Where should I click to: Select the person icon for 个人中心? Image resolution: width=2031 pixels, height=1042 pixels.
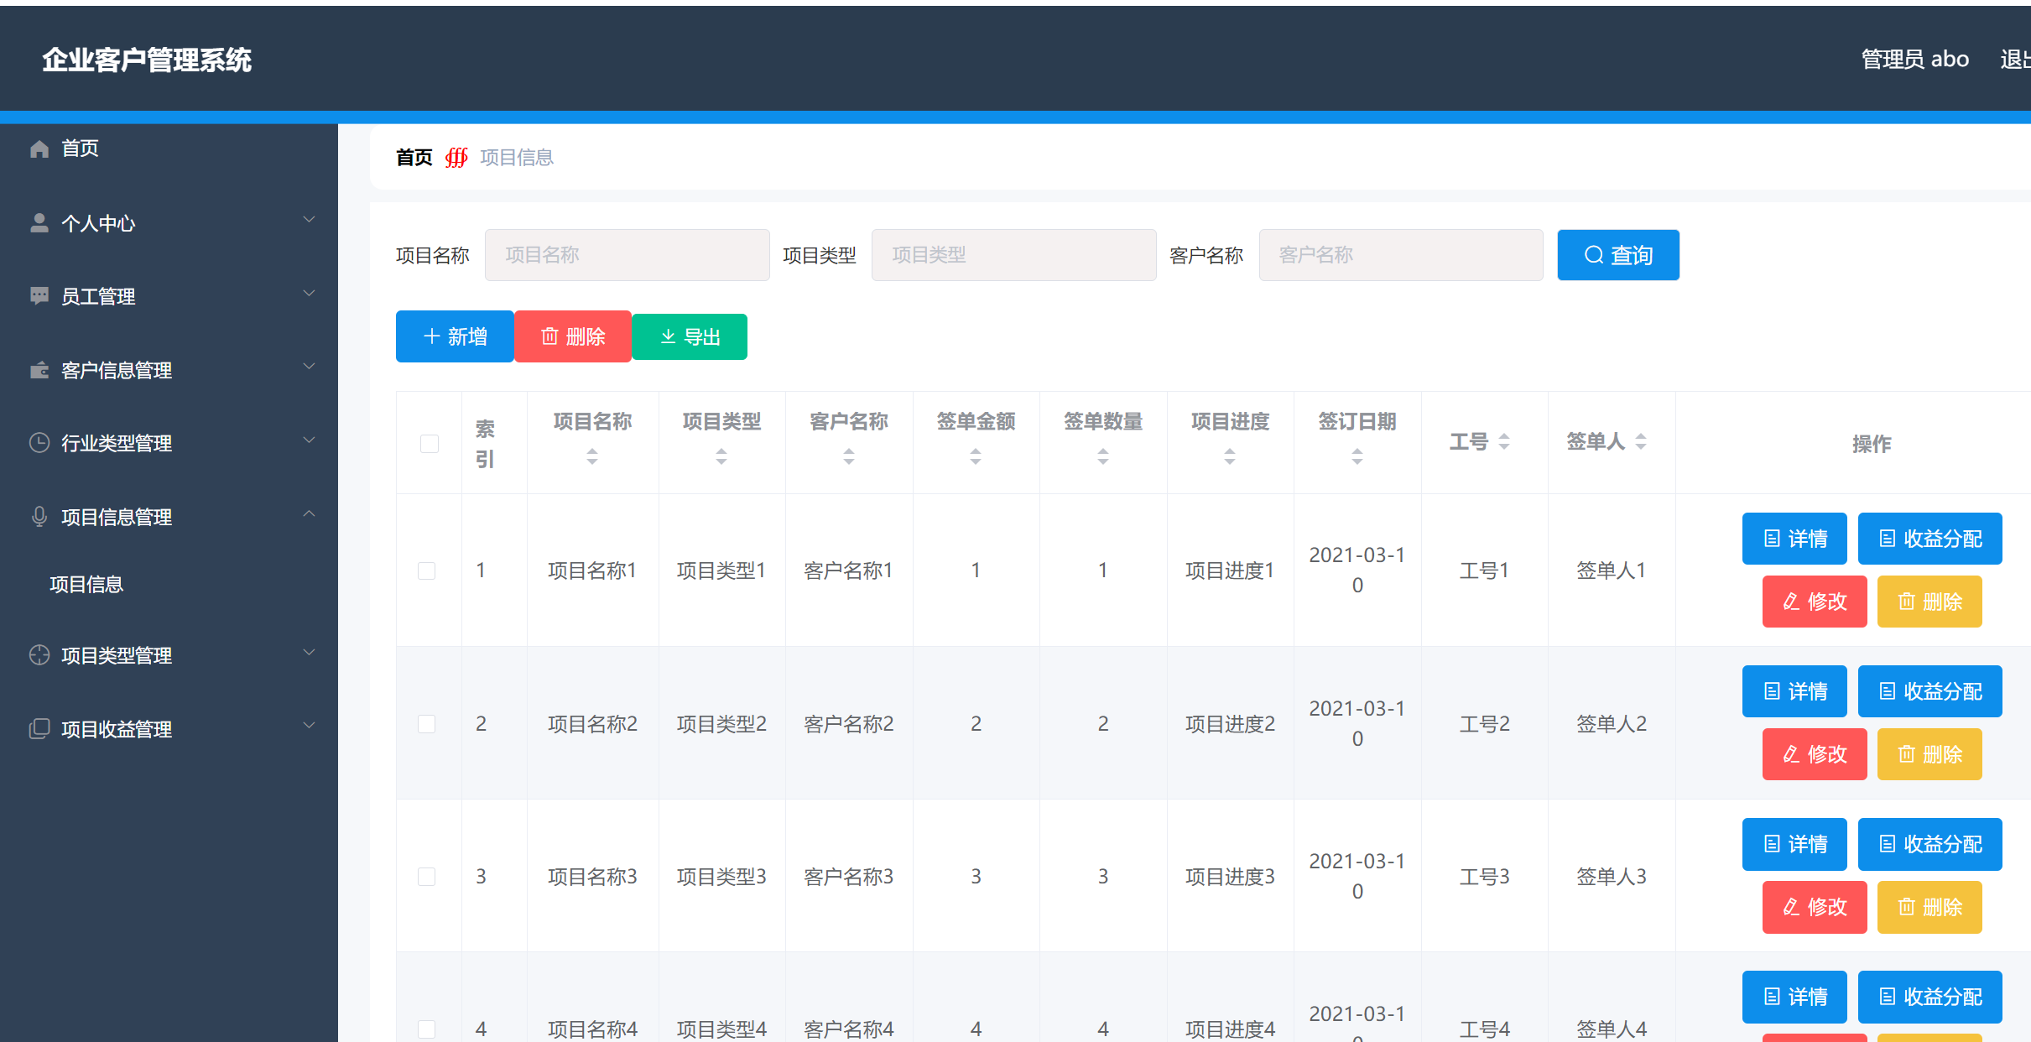click(39, 221)
